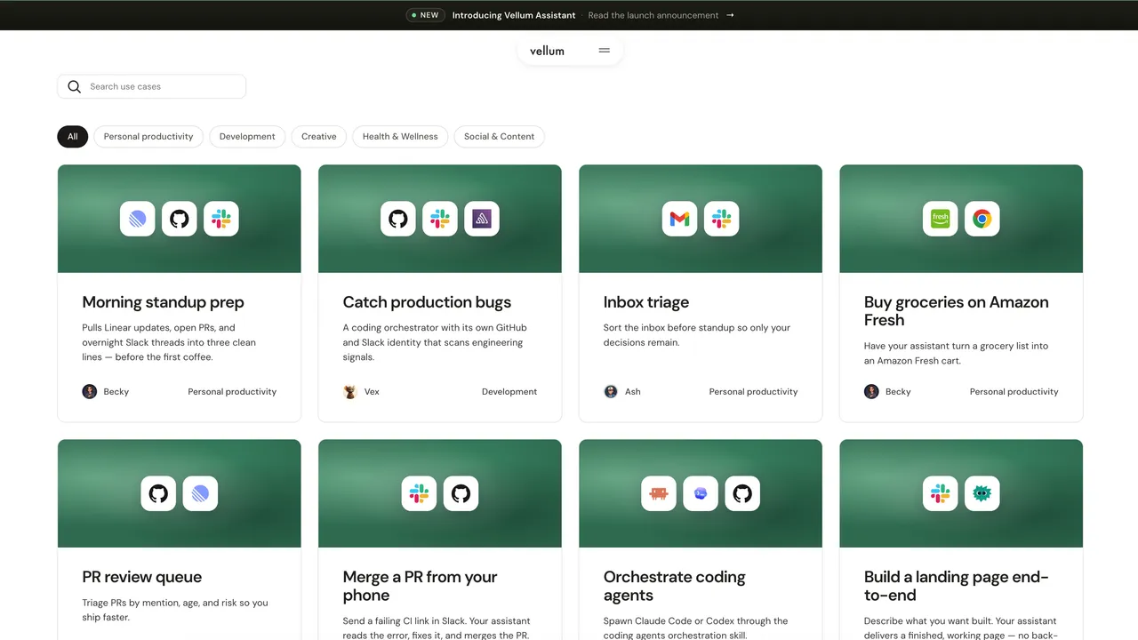Screen dimensions: 1138x640
Task: Click the Slack icon on Build a landing page
Action: 941,493
